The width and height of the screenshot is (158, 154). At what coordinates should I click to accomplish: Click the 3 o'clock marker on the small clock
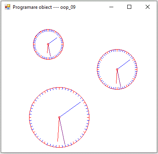coord(62,44)
